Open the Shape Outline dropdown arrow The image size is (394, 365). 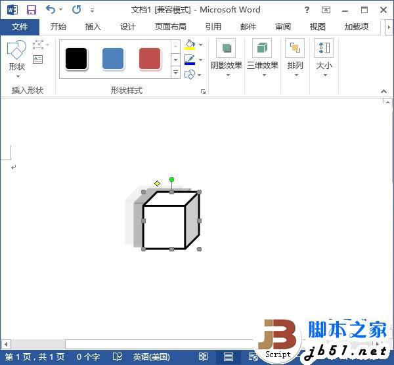point(200,60)
